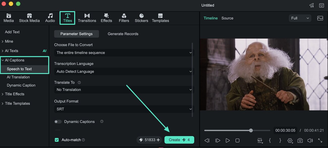Open Transcription Language dropdown
This screenshot has height=148, width=328.
(x=124, y=71)
